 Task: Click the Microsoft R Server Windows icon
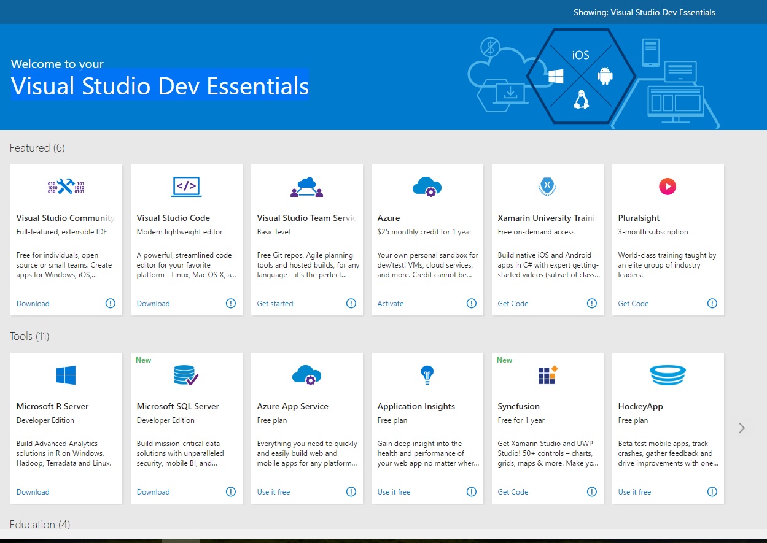[66, 375]
